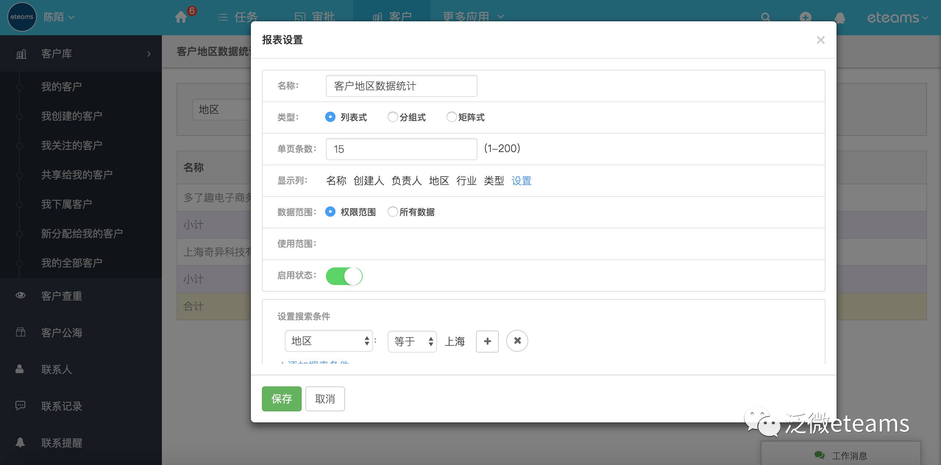Click the green 保存 button
This screenshot has height=465, width=941.
pos(281,399)
